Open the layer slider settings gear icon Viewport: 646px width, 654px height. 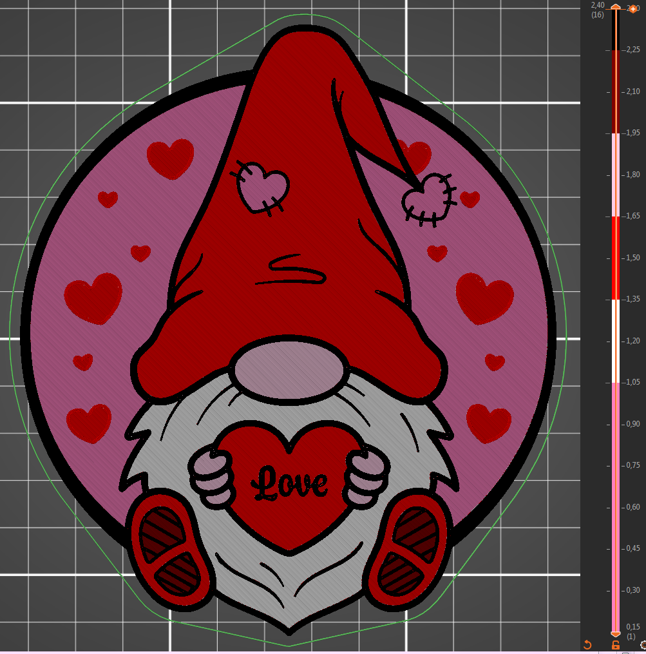pos(642,644)
